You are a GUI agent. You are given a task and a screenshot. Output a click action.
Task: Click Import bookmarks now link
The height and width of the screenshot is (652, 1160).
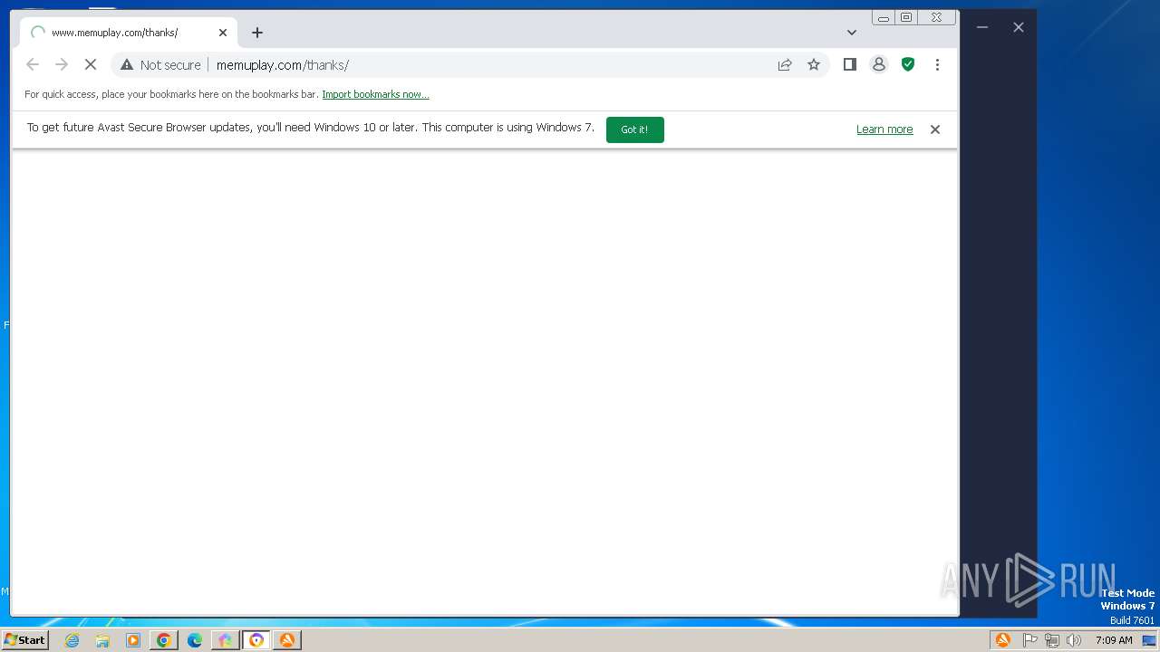click(375, 94)
